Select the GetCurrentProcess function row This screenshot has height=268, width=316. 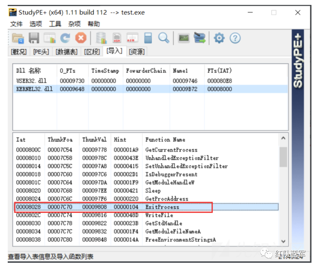pyautogui.click(x=146, y=150)
